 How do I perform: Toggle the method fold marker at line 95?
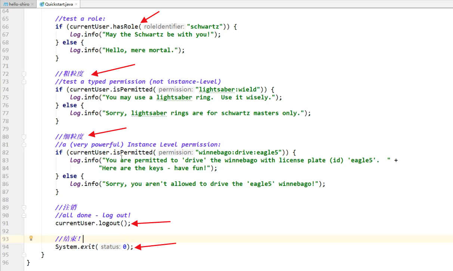point(24,255)
